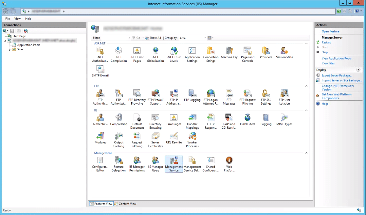
Task: Open Output Caching feature
Action: 119,140
